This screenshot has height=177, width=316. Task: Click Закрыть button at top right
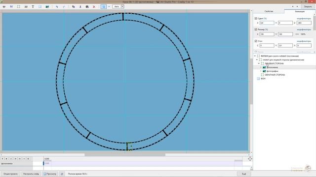tap(308, 6)
